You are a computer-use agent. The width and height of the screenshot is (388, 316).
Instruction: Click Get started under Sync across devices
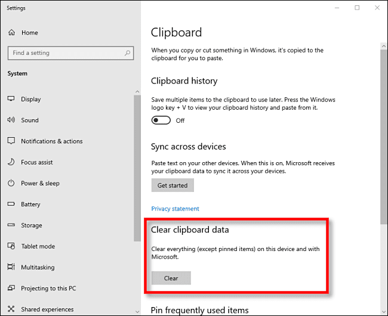coord(173,185)
